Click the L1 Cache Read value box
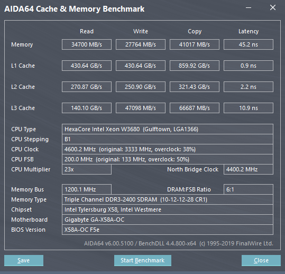This screenshot has width=285, height=274. coord(87,66)
